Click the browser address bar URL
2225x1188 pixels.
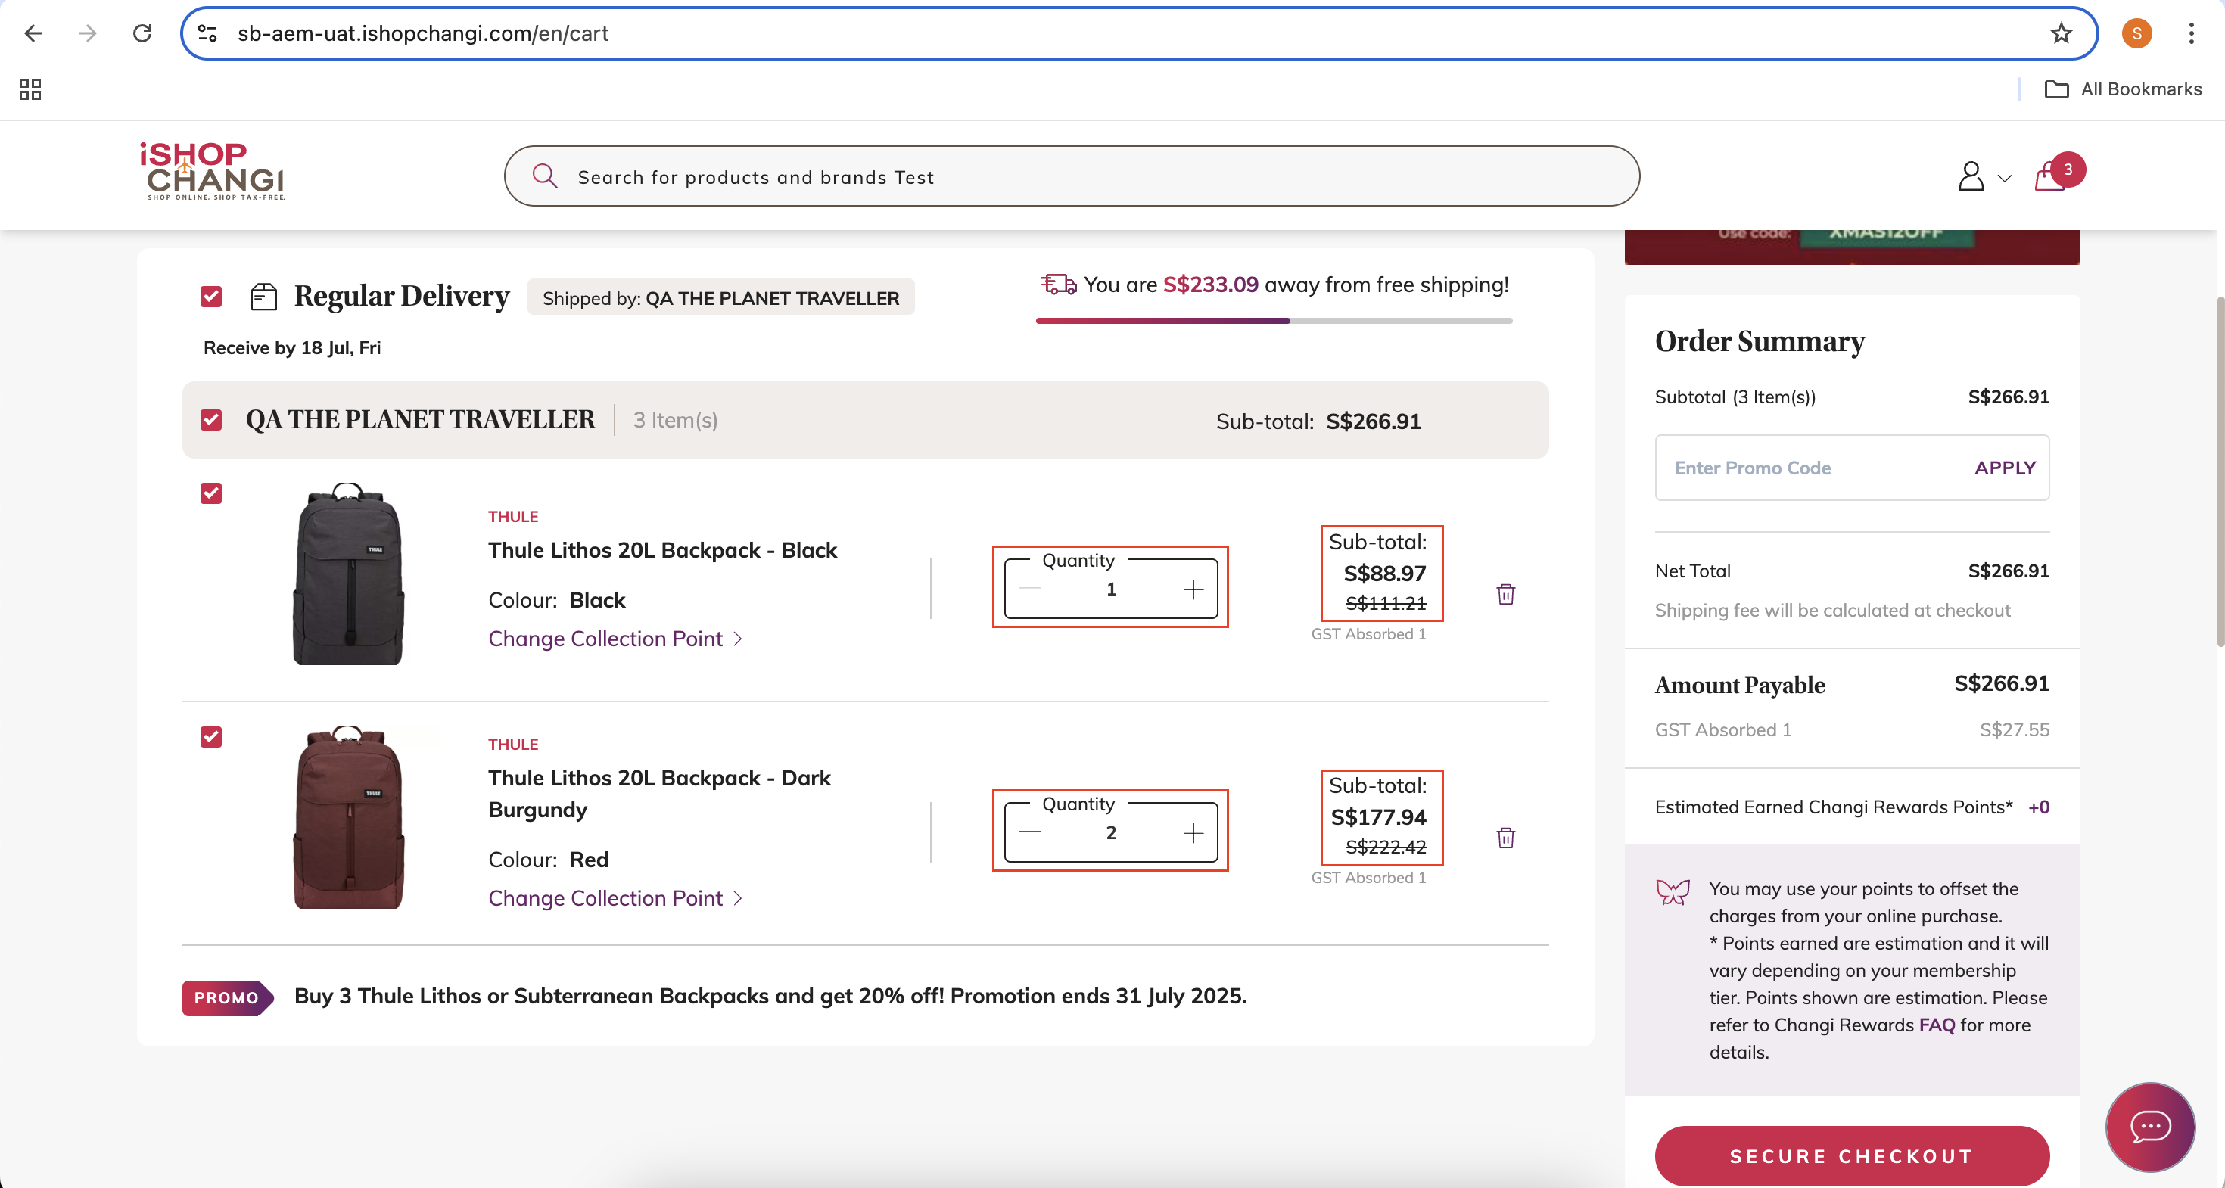423,33
